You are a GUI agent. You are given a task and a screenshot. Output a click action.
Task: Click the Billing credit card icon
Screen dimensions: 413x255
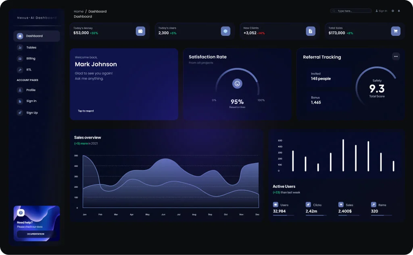coord(19,58)
